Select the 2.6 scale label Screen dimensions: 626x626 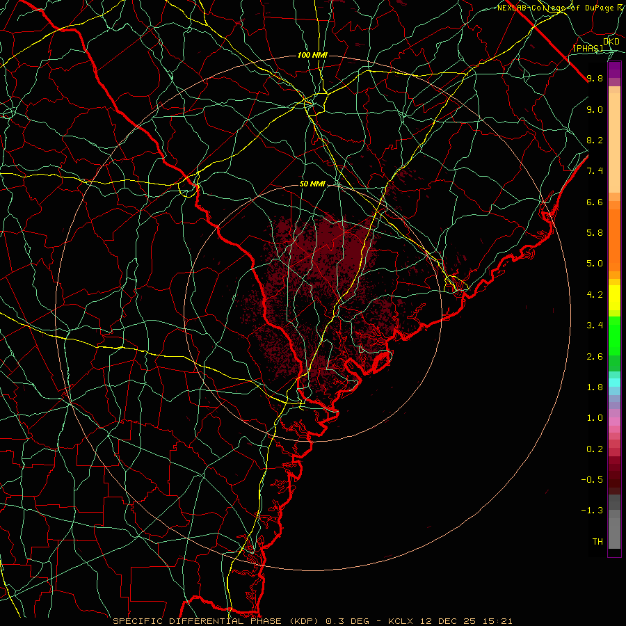point(595,357)
